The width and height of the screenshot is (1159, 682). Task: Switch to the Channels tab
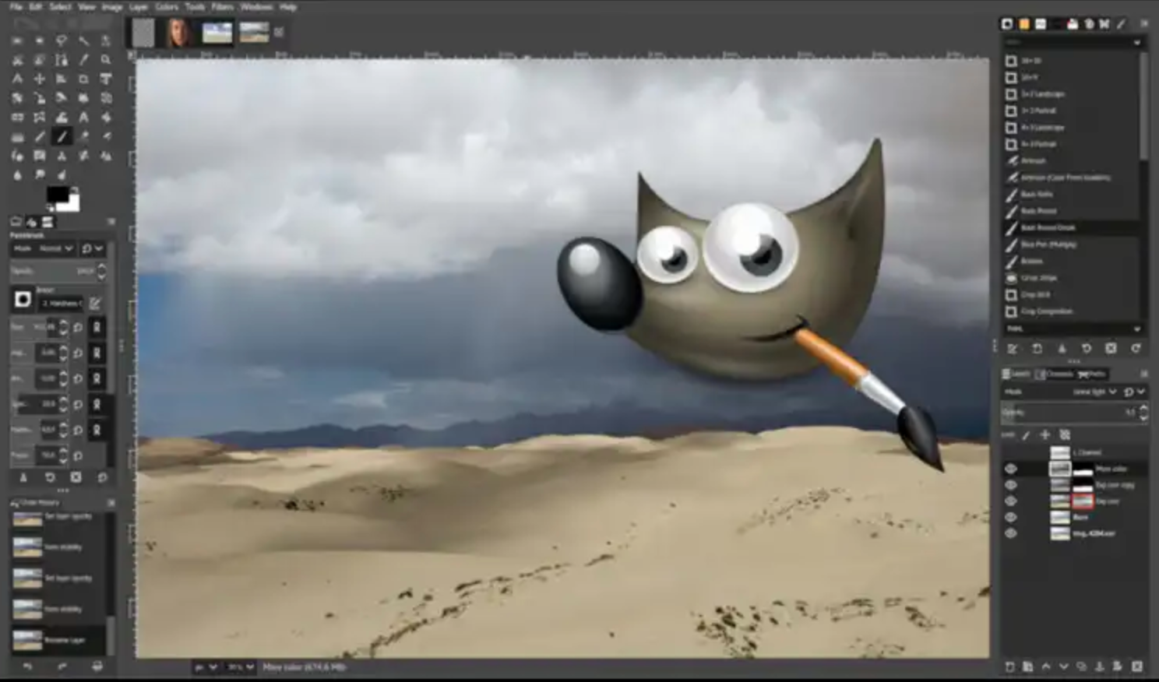click(x=1058, y=374)
